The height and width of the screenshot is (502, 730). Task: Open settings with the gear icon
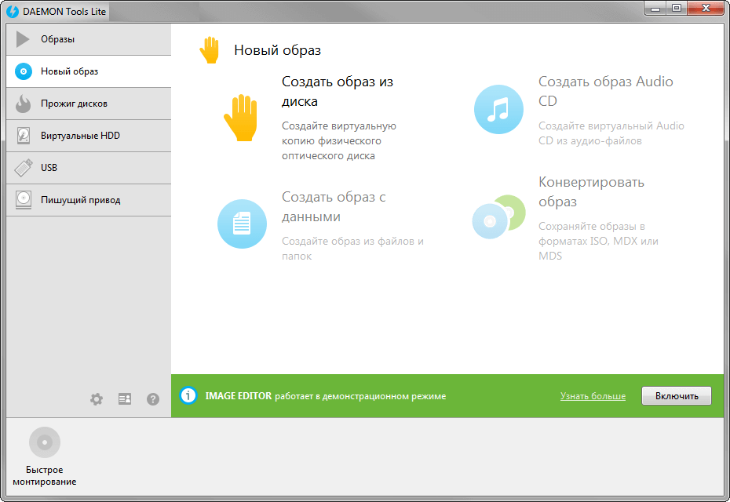[x=97, y=399]
